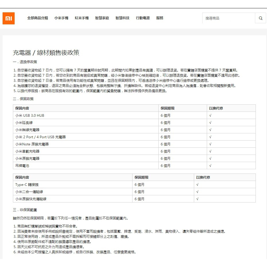Image resolution: width=267 pixels, height=267 pixels.
Task: Focus the 搜尋商品 search field
Action: (x=228, y=18)
